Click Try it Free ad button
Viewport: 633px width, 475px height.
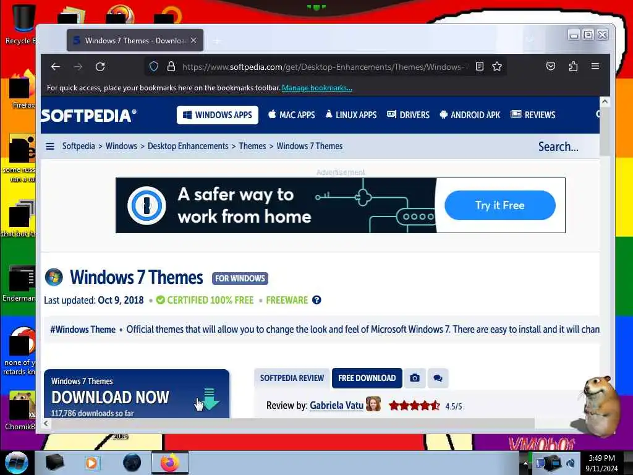[499, 205]
